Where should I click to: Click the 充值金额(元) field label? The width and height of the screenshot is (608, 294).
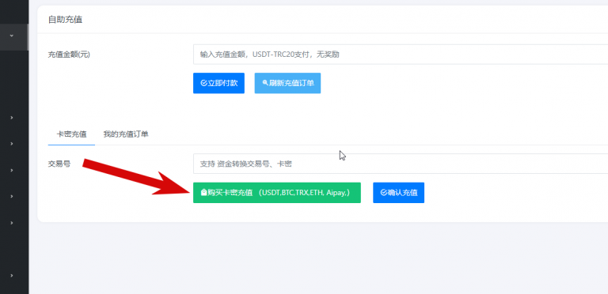(x=69, y=55)
